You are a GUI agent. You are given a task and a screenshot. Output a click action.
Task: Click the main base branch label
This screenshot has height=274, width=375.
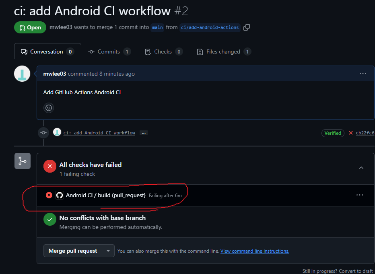coord(157,27)
